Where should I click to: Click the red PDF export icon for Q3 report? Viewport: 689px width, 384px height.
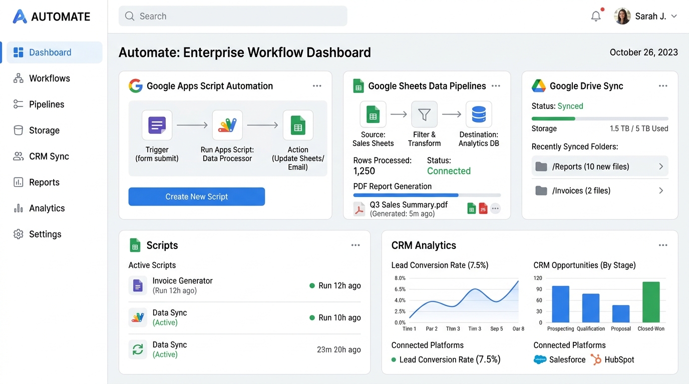pos(483,208)
